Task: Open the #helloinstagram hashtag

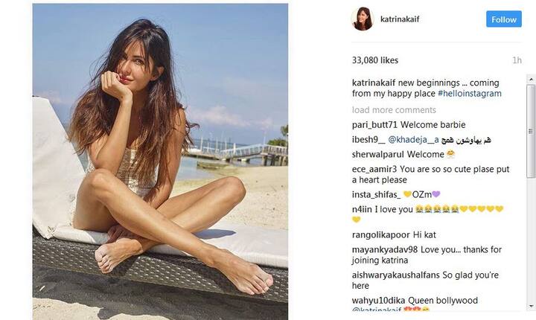Action: point(469,94)
